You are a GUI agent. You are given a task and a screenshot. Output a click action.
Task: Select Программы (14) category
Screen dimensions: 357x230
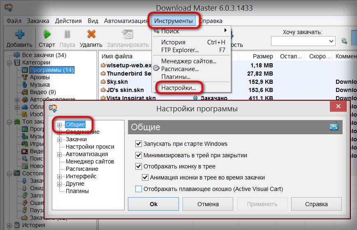pos(52,70)
